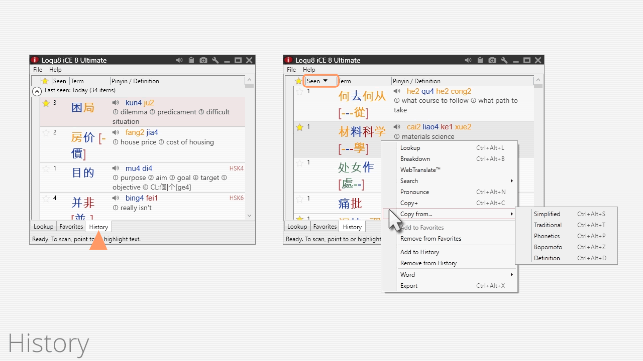The width and height of the screenshot is (643, 361).
Task: Star the 房价 entry as favorite
Action: (46, 133)
